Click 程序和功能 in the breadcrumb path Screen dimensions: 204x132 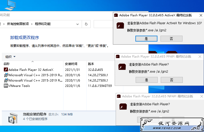click(43, 24)
